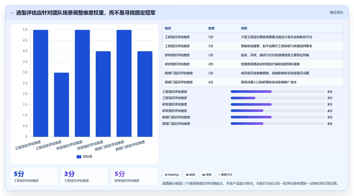
Task: Click the cell 更新体验重要，但不应取代工程排程与资源协同要求
Action: point(277,46)
